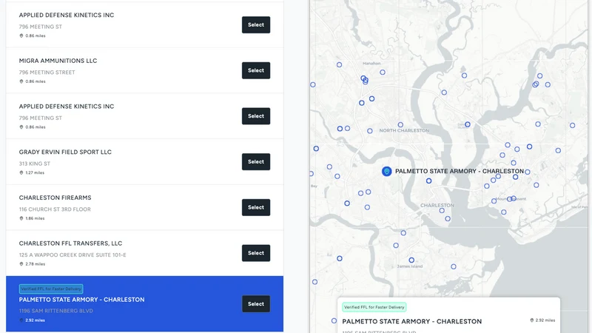Click PALMETTO STATE ARMORY name in blue row
The height and width of the screenshot is (333, 592).
coord(81,300)
